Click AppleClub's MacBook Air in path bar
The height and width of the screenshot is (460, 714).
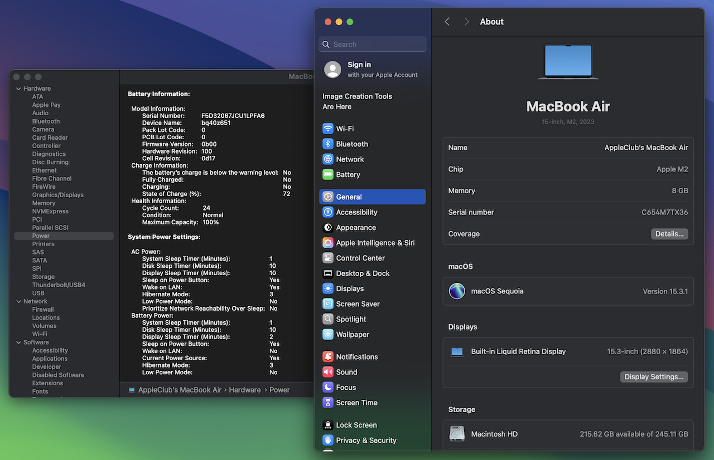pos(180,390)
